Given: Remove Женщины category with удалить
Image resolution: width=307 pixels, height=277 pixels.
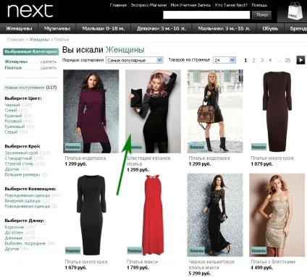Looking at the screenshot, I should click(x=49, y=61).
